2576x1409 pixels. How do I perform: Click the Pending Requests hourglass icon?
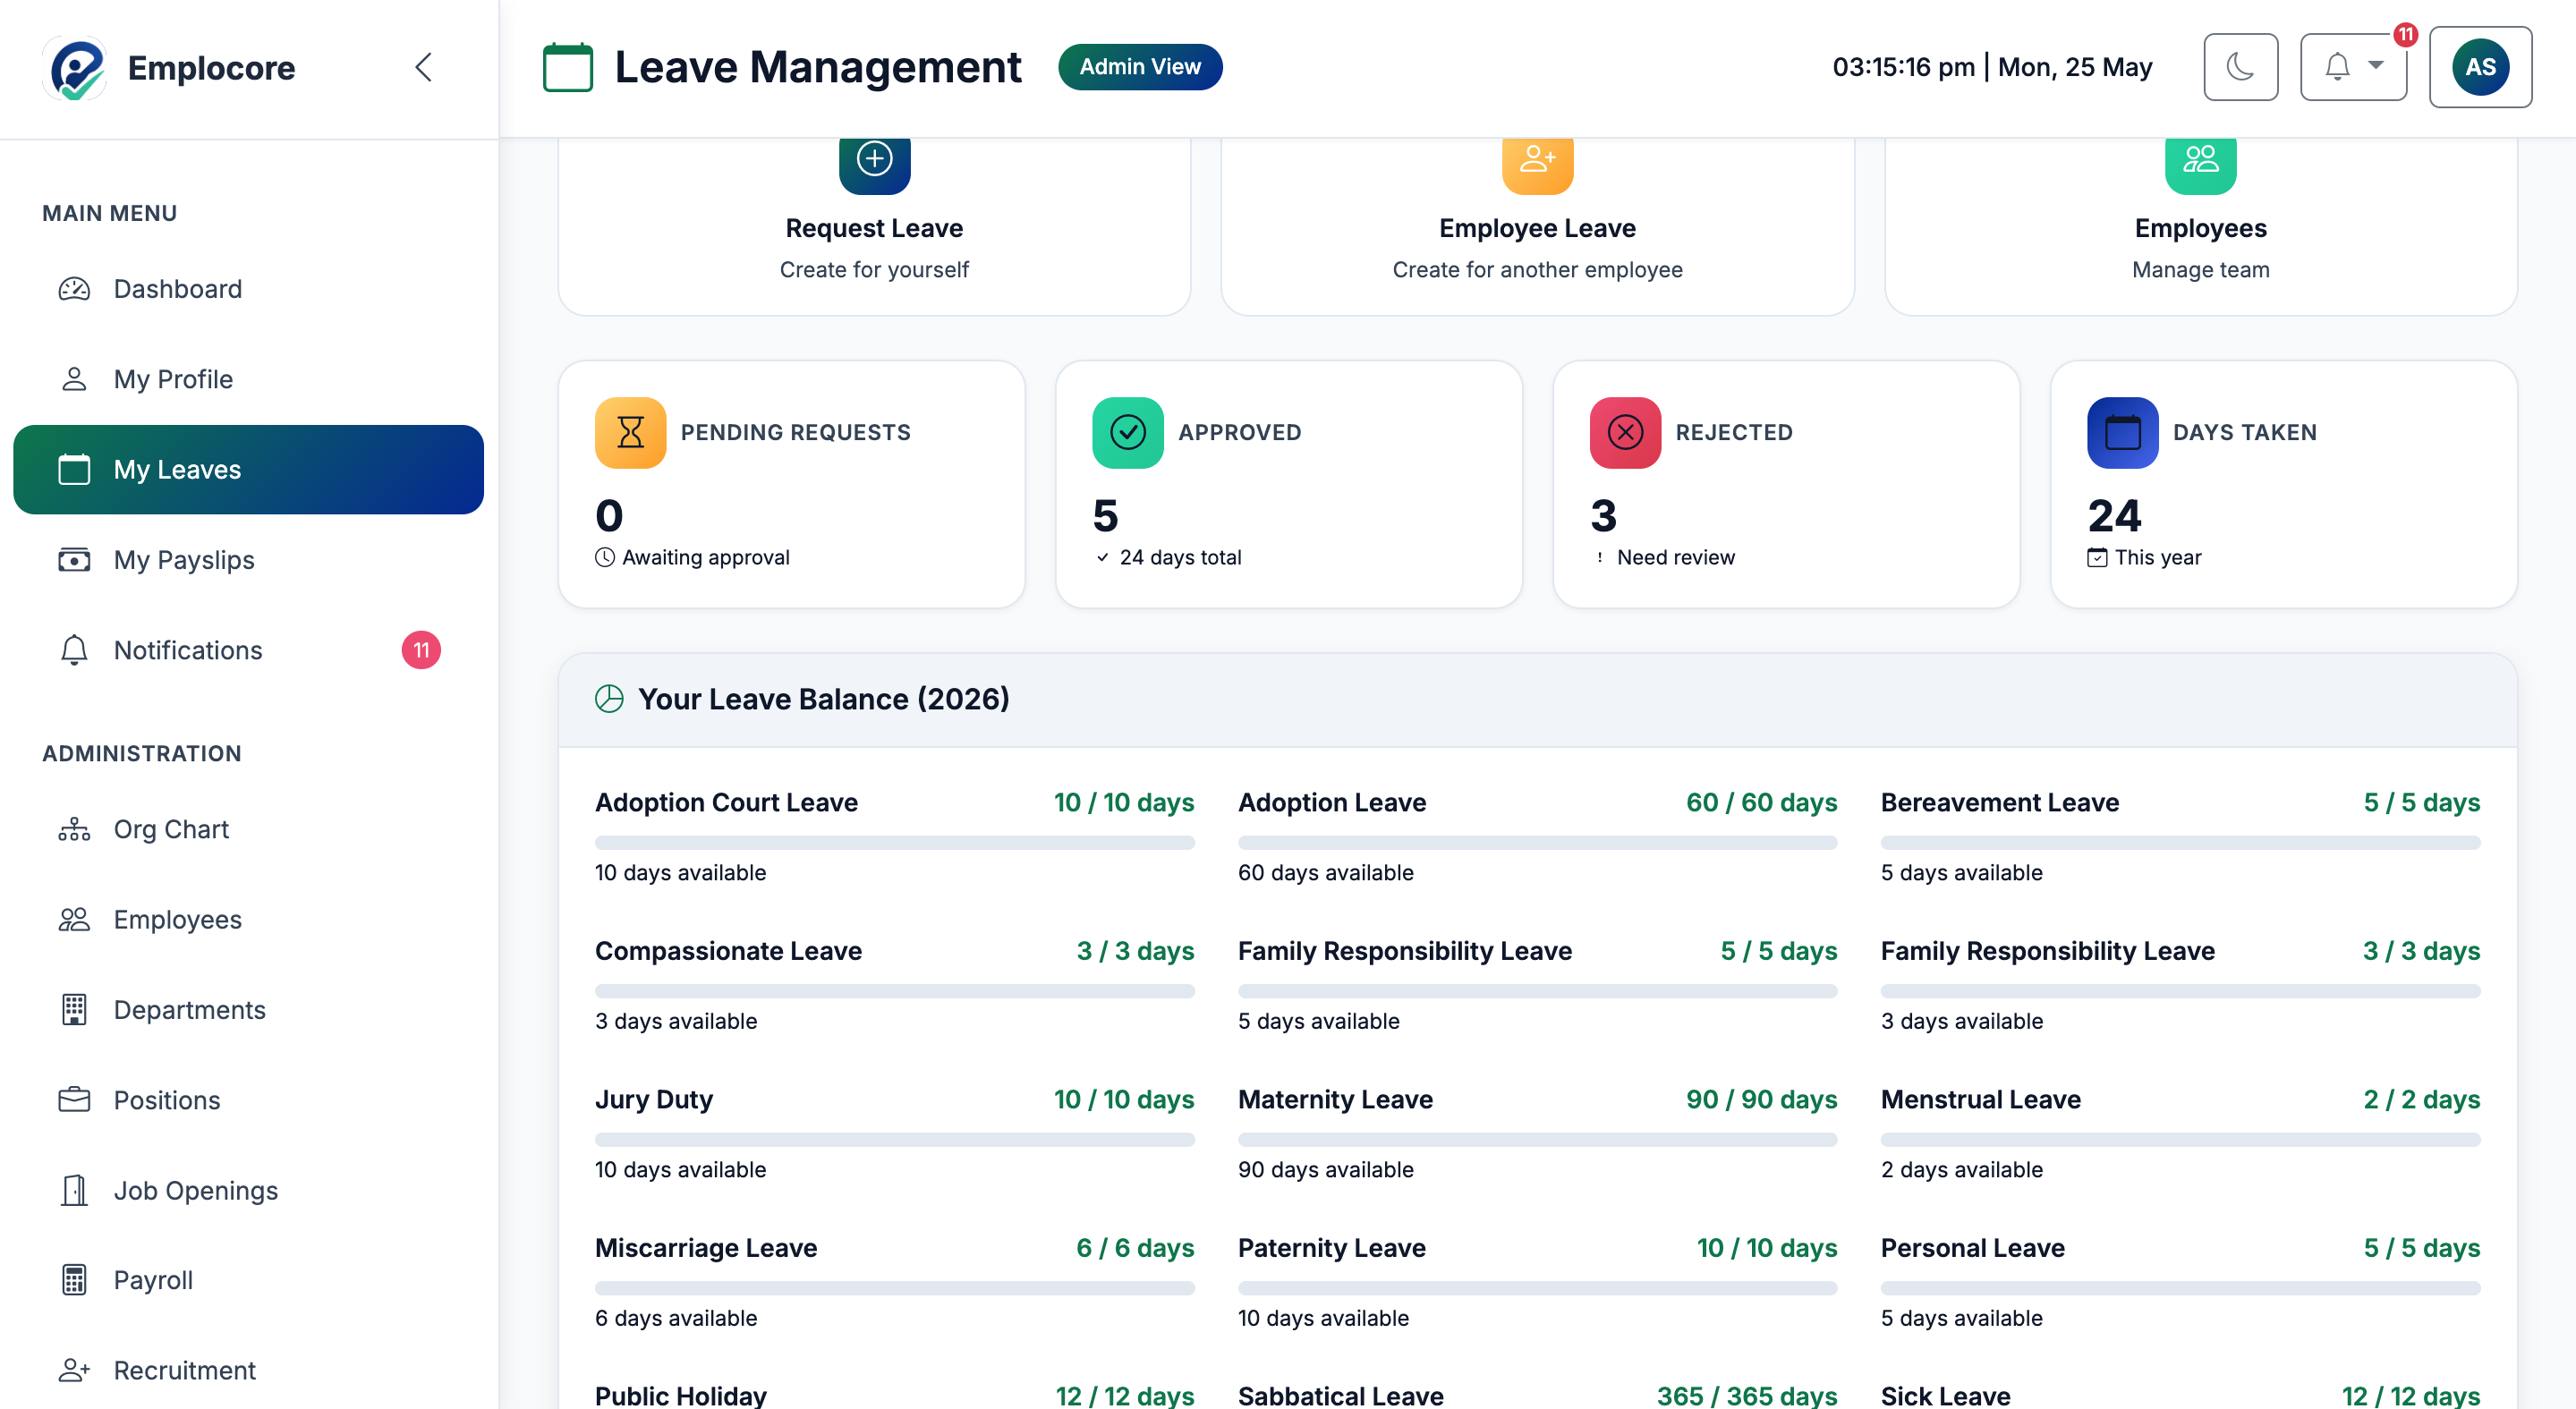pos(630,433)
